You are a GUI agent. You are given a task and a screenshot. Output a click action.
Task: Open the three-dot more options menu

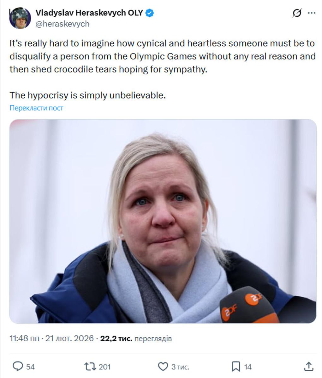coord(312,13)
